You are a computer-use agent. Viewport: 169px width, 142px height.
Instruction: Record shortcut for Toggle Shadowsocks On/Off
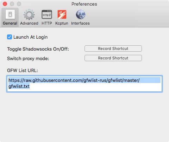point(113,49)
